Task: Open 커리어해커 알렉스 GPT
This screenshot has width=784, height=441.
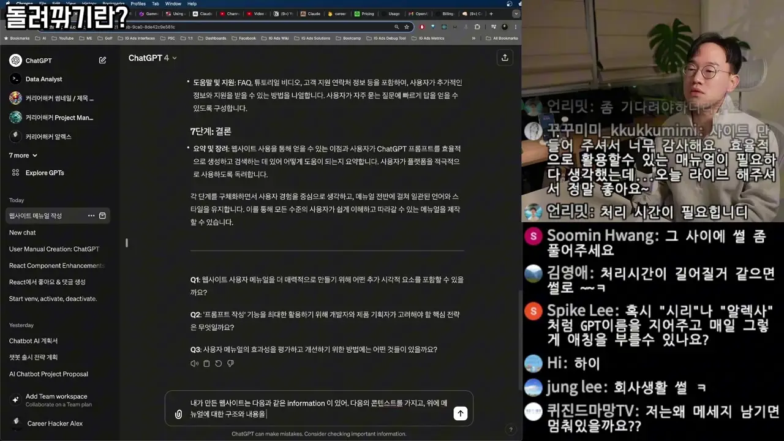Action: tap(40, 137)
